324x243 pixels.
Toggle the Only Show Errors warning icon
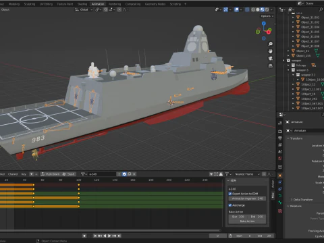click(x=221, y=174)
